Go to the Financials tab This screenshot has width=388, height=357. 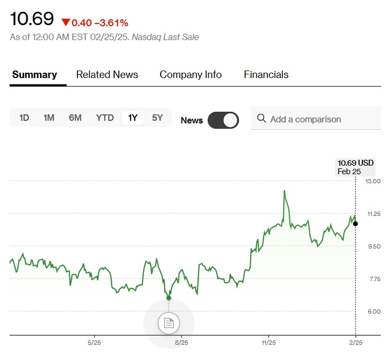click(x=266, y=75)
